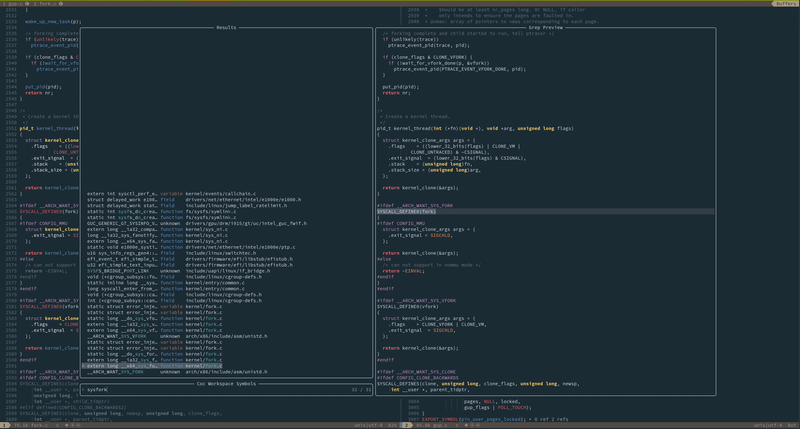Click the Buffers label in the tabline
This screenshot has width=800, height=429.
pos(786,4)
